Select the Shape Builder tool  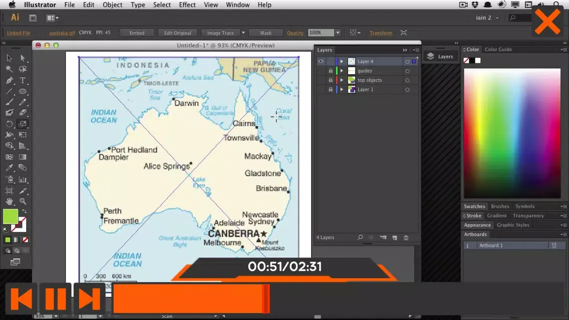point(10,146)
